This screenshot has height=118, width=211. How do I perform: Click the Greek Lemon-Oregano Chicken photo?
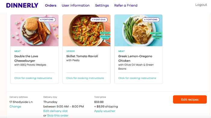click(138, 30)
